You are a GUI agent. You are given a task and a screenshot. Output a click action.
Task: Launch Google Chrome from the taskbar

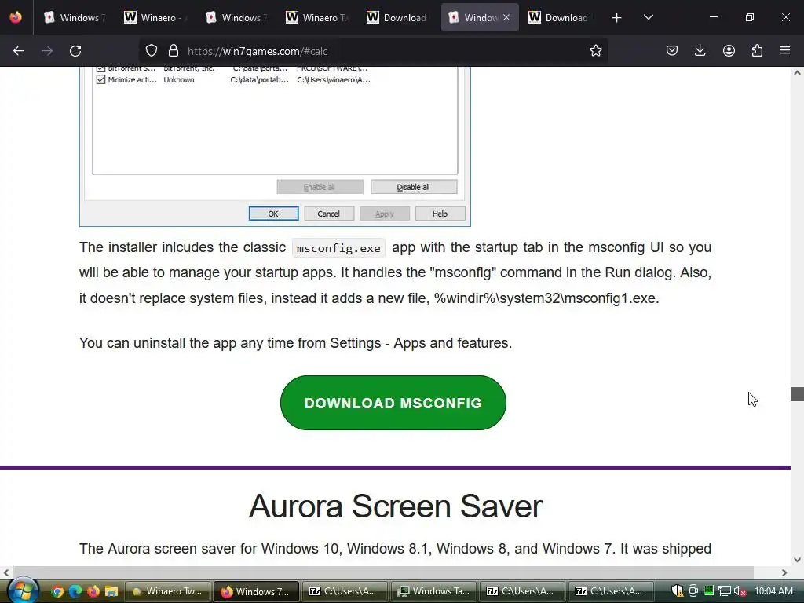[x=57, y=591]
